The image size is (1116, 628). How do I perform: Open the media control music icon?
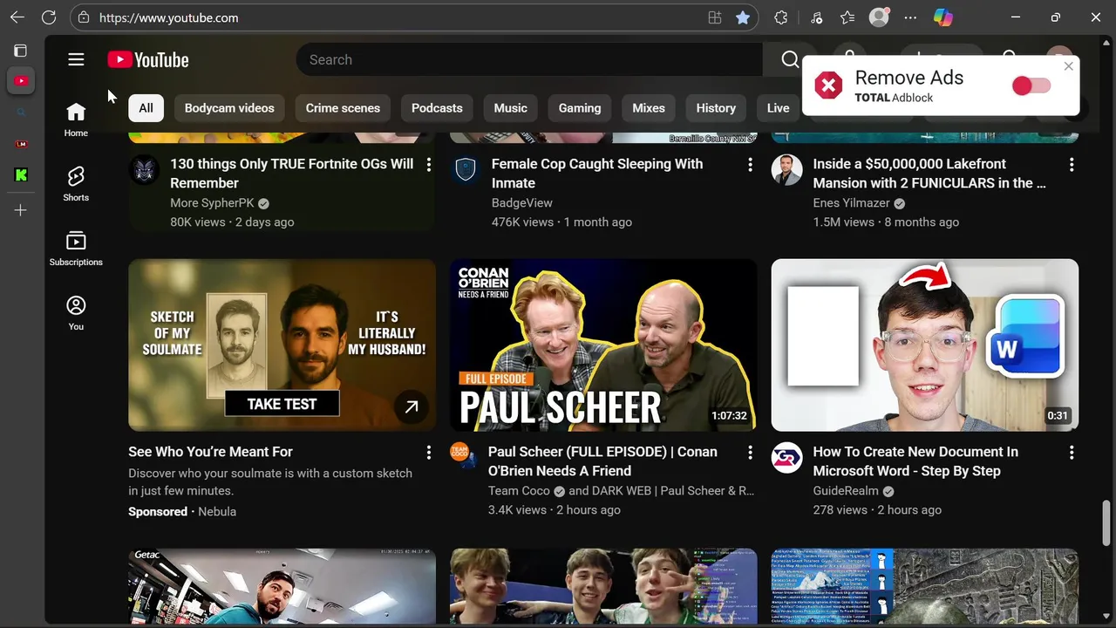(x=816, y=17)
